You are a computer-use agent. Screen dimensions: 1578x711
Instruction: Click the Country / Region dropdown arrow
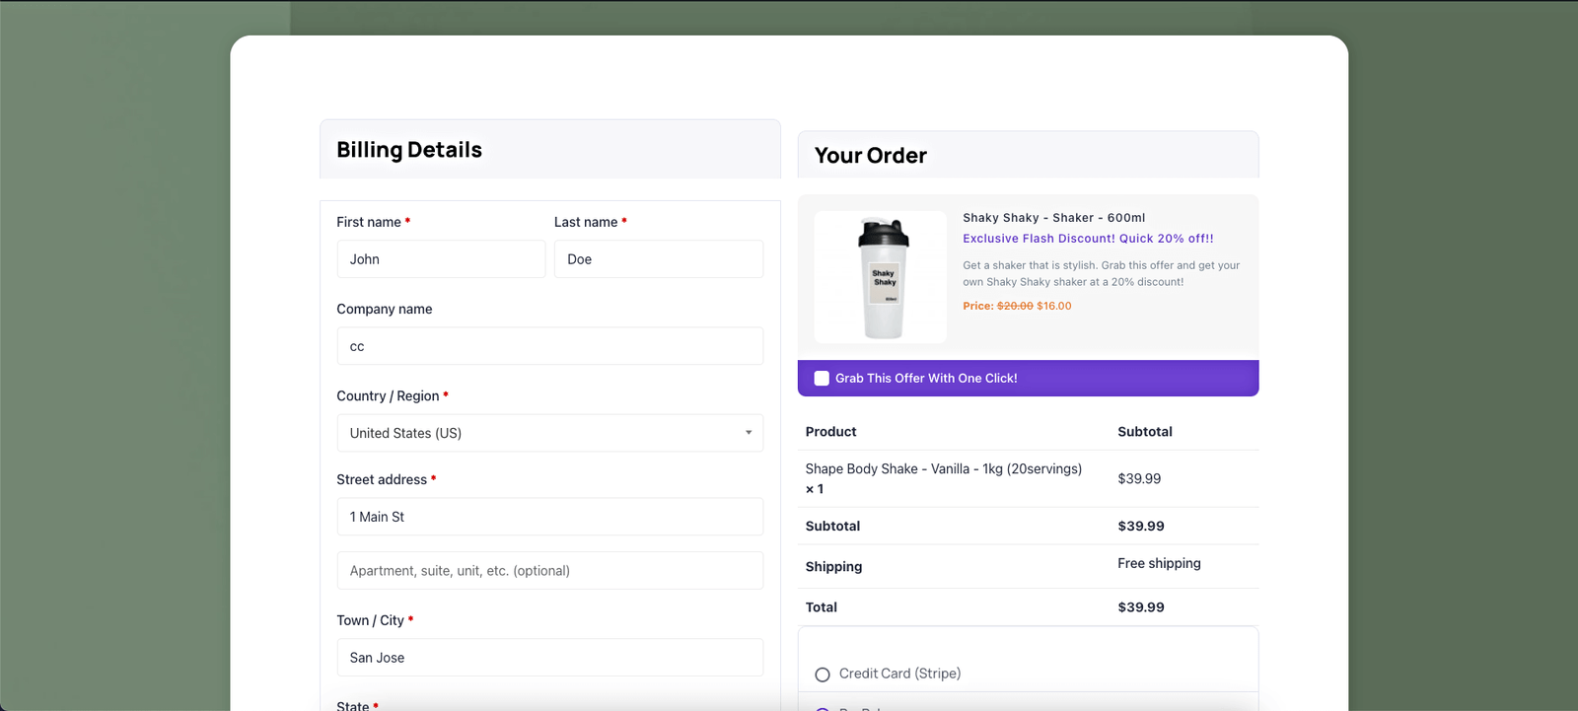click(x=749, y=433)
